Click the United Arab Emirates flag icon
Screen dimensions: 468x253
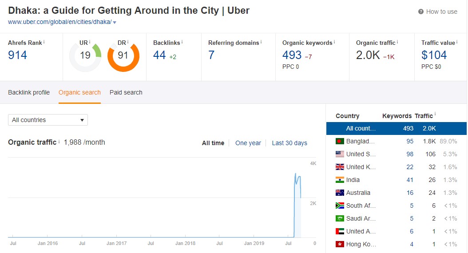(340, 231)
